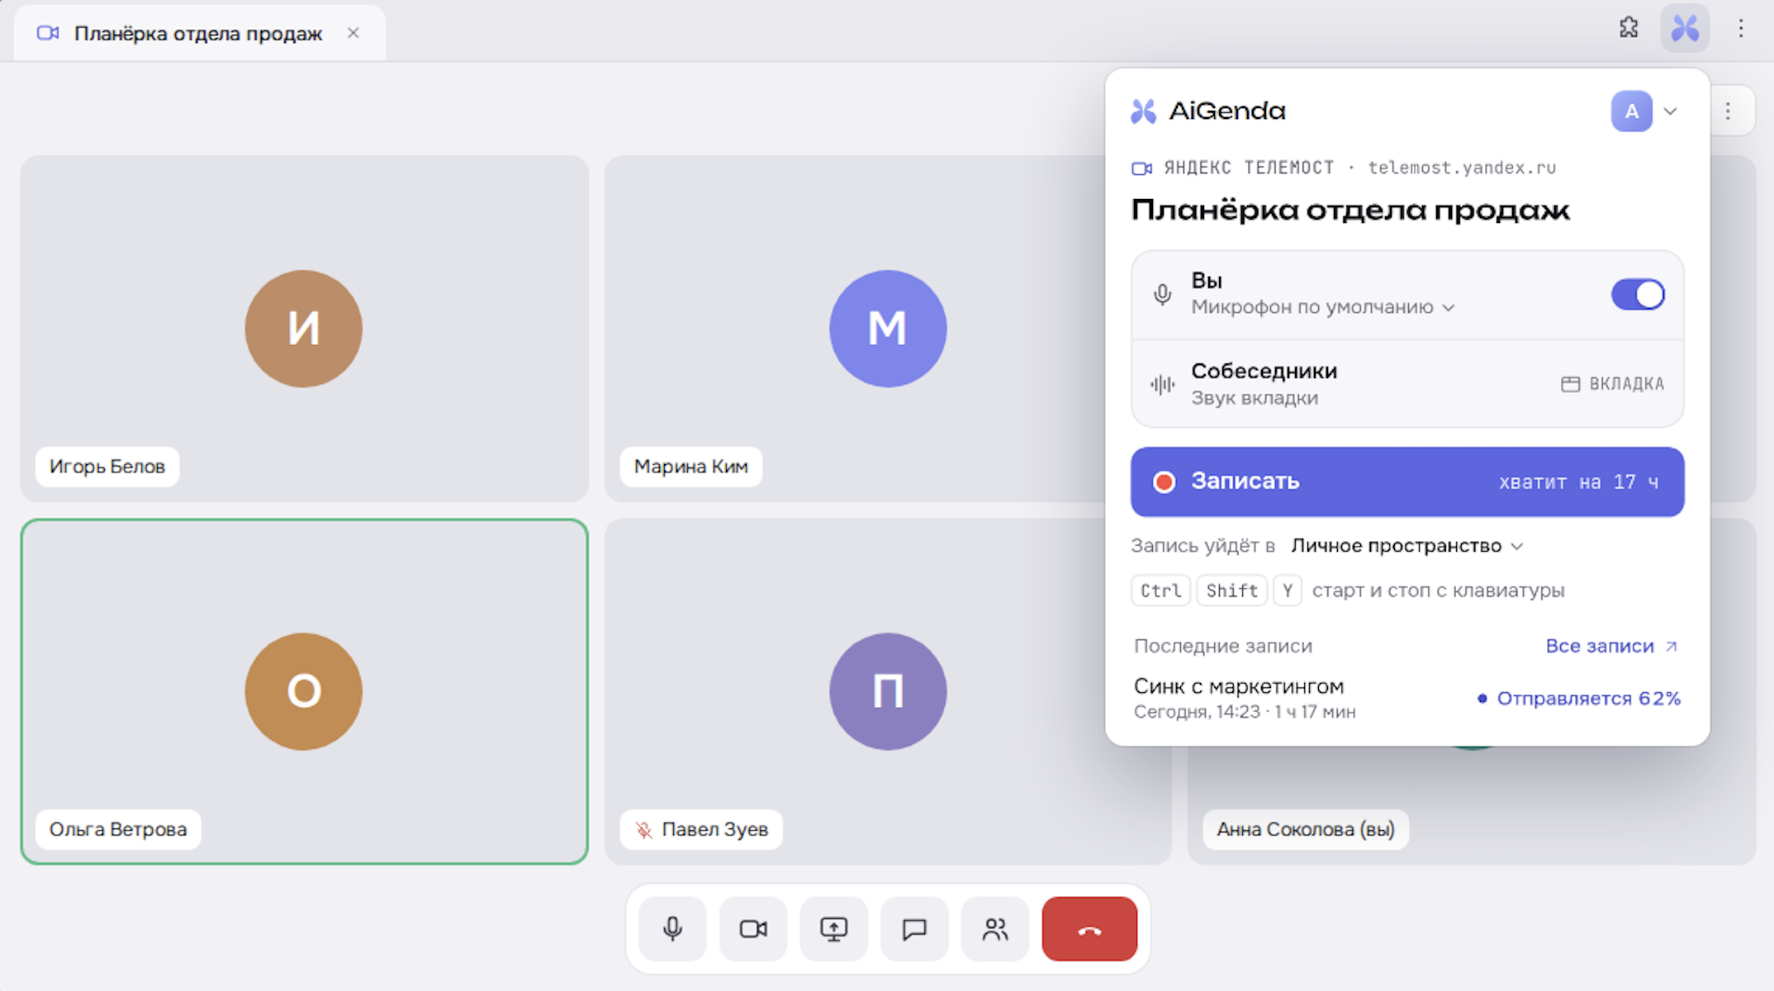Close the Планёрка отдела продаж browser tab
This screenshot has width=1774, height=991.
pyautogui.click(x=353, y=33)
